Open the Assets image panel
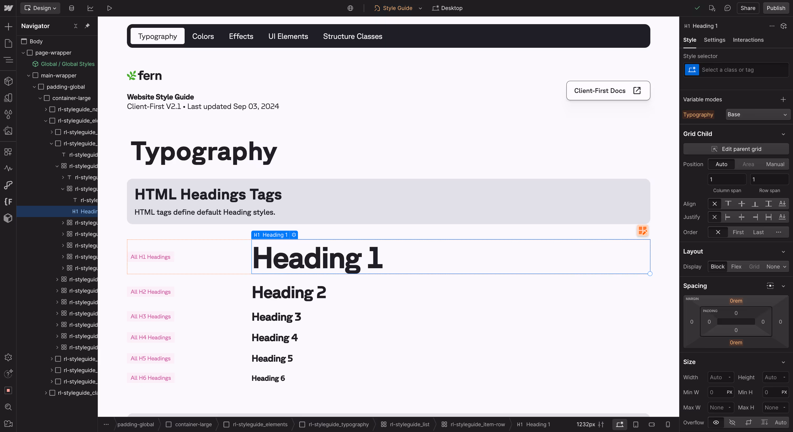 [x=8, y=131]
